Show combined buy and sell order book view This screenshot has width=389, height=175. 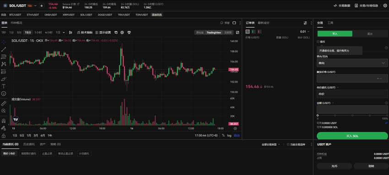pos(247,31)
